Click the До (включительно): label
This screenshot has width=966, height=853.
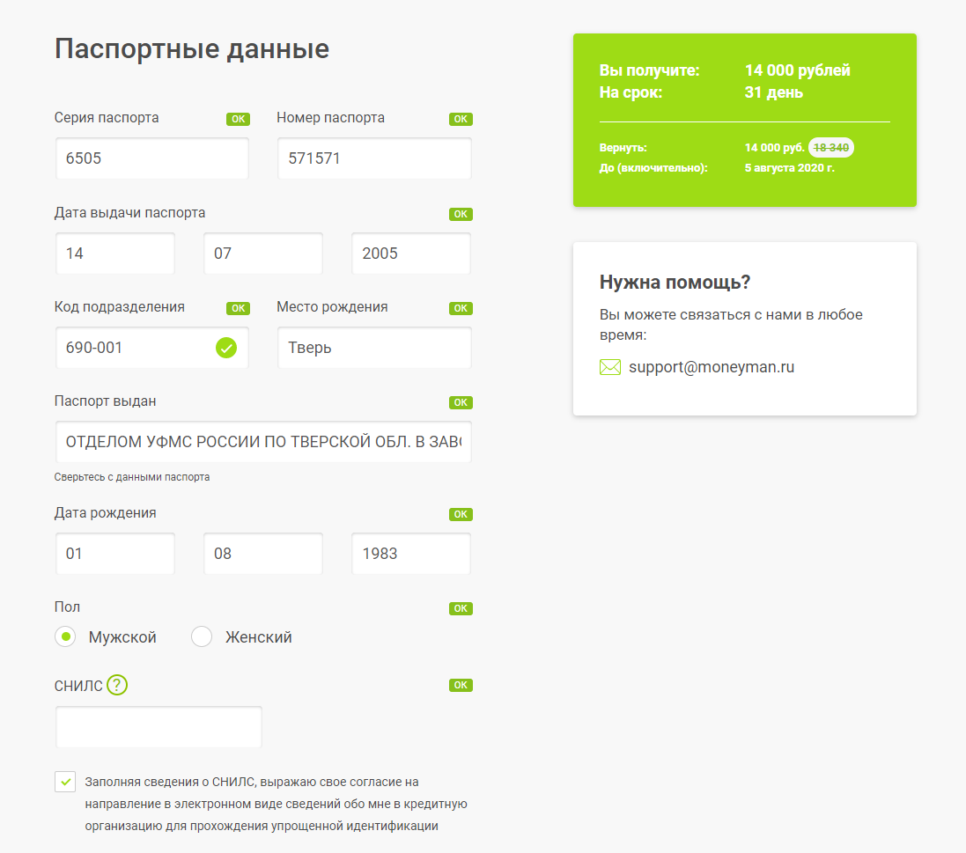[653, 167]
